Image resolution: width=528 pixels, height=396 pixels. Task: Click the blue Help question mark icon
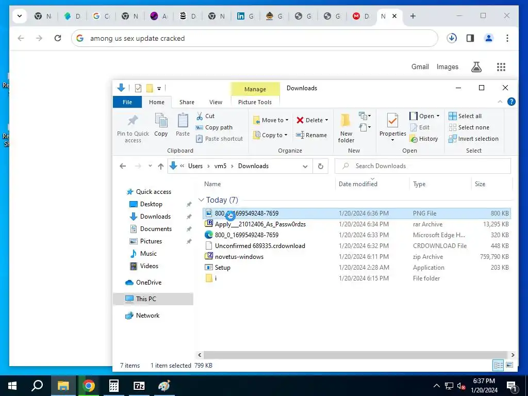pyautogui.click(x=511, y=102)
